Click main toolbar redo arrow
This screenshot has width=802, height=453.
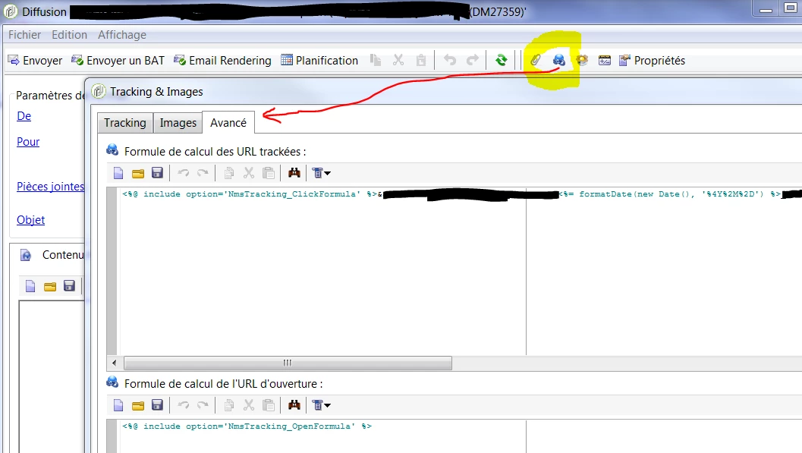(x=473, y=61)
